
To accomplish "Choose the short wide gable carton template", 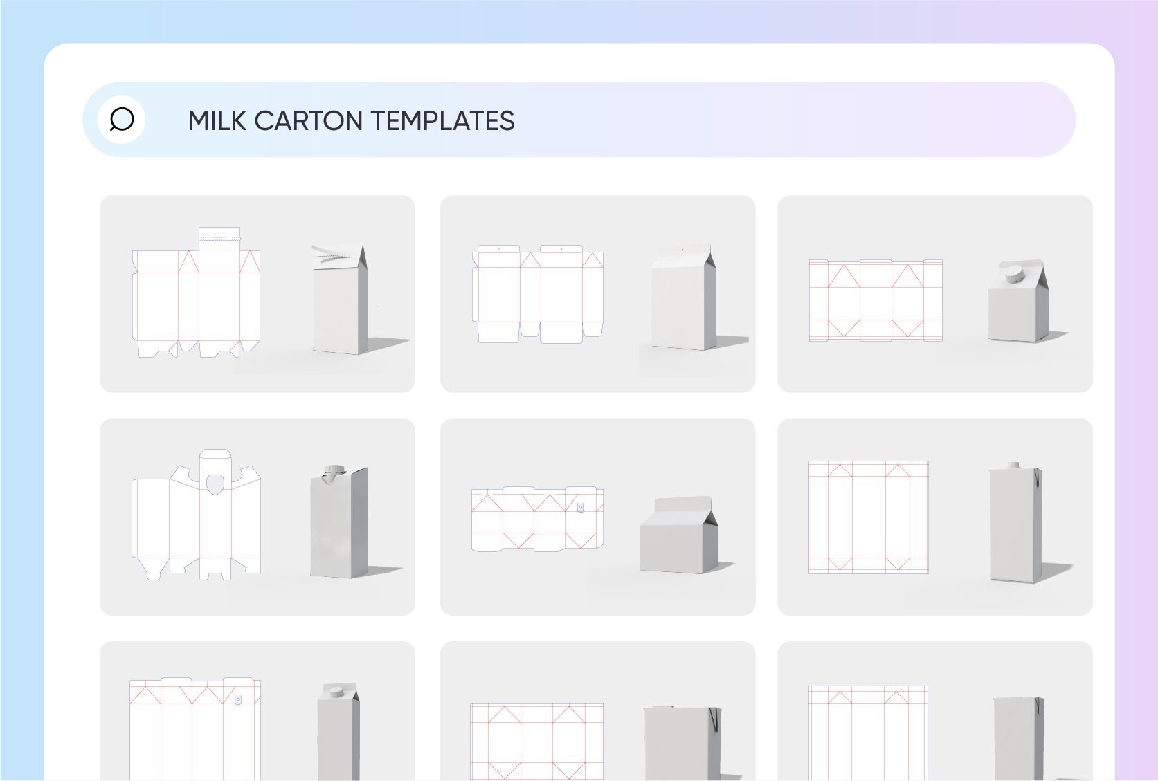I will [598, 517].
